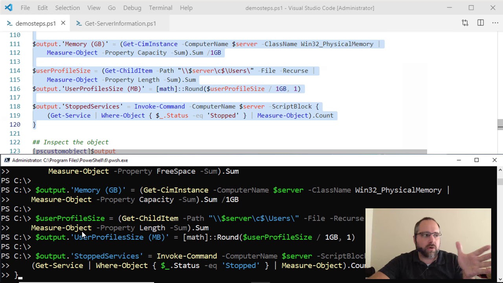Click [pscustomobject]$output on line 123
Image resolution: width=503 pixels, height=283 pixels.
(74, 151)
